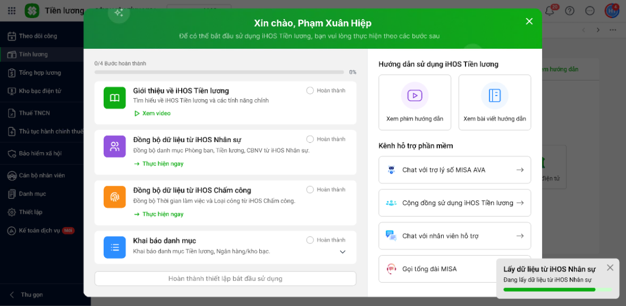Viewport: 626px width, 306px height.
Task: Click the setup steps progress bar
Action: click(219, 72)
